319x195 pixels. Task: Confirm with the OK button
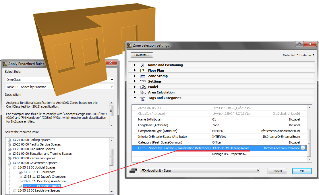(x=302, y=171)
